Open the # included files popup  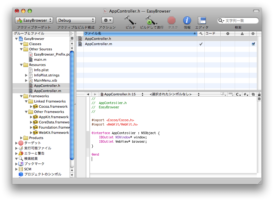point(246,95)
